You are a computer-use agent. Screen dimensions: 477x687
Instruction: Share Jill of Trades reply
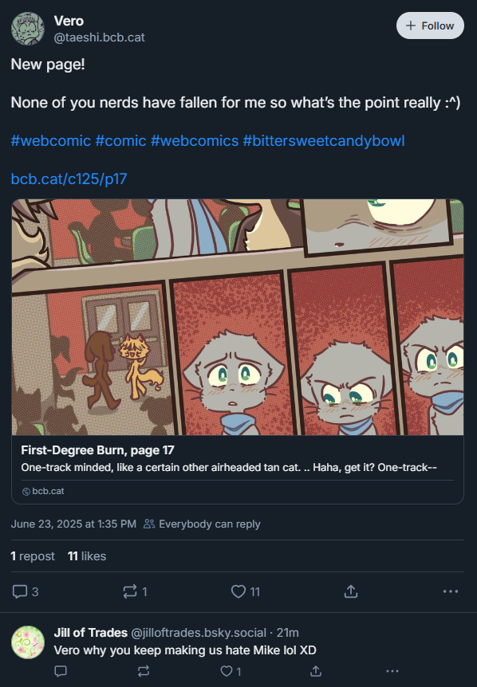[316, 671]
